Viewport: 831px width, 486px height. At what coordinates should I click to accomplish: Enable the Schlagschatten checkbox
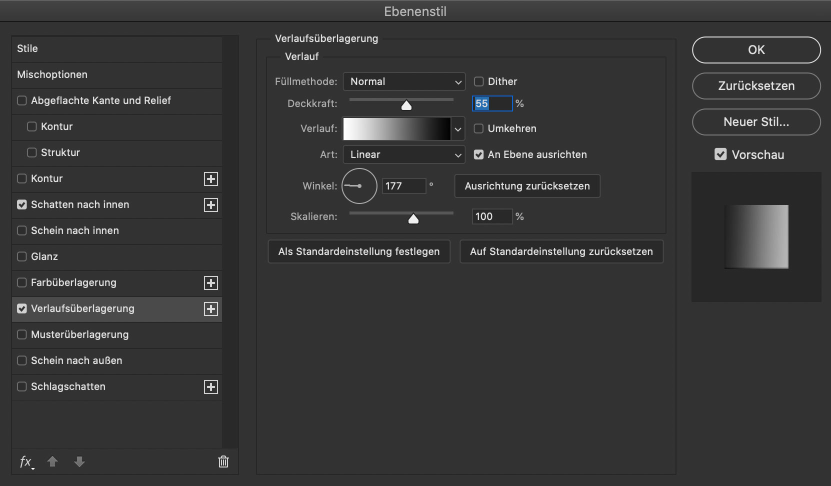(22, 386)
